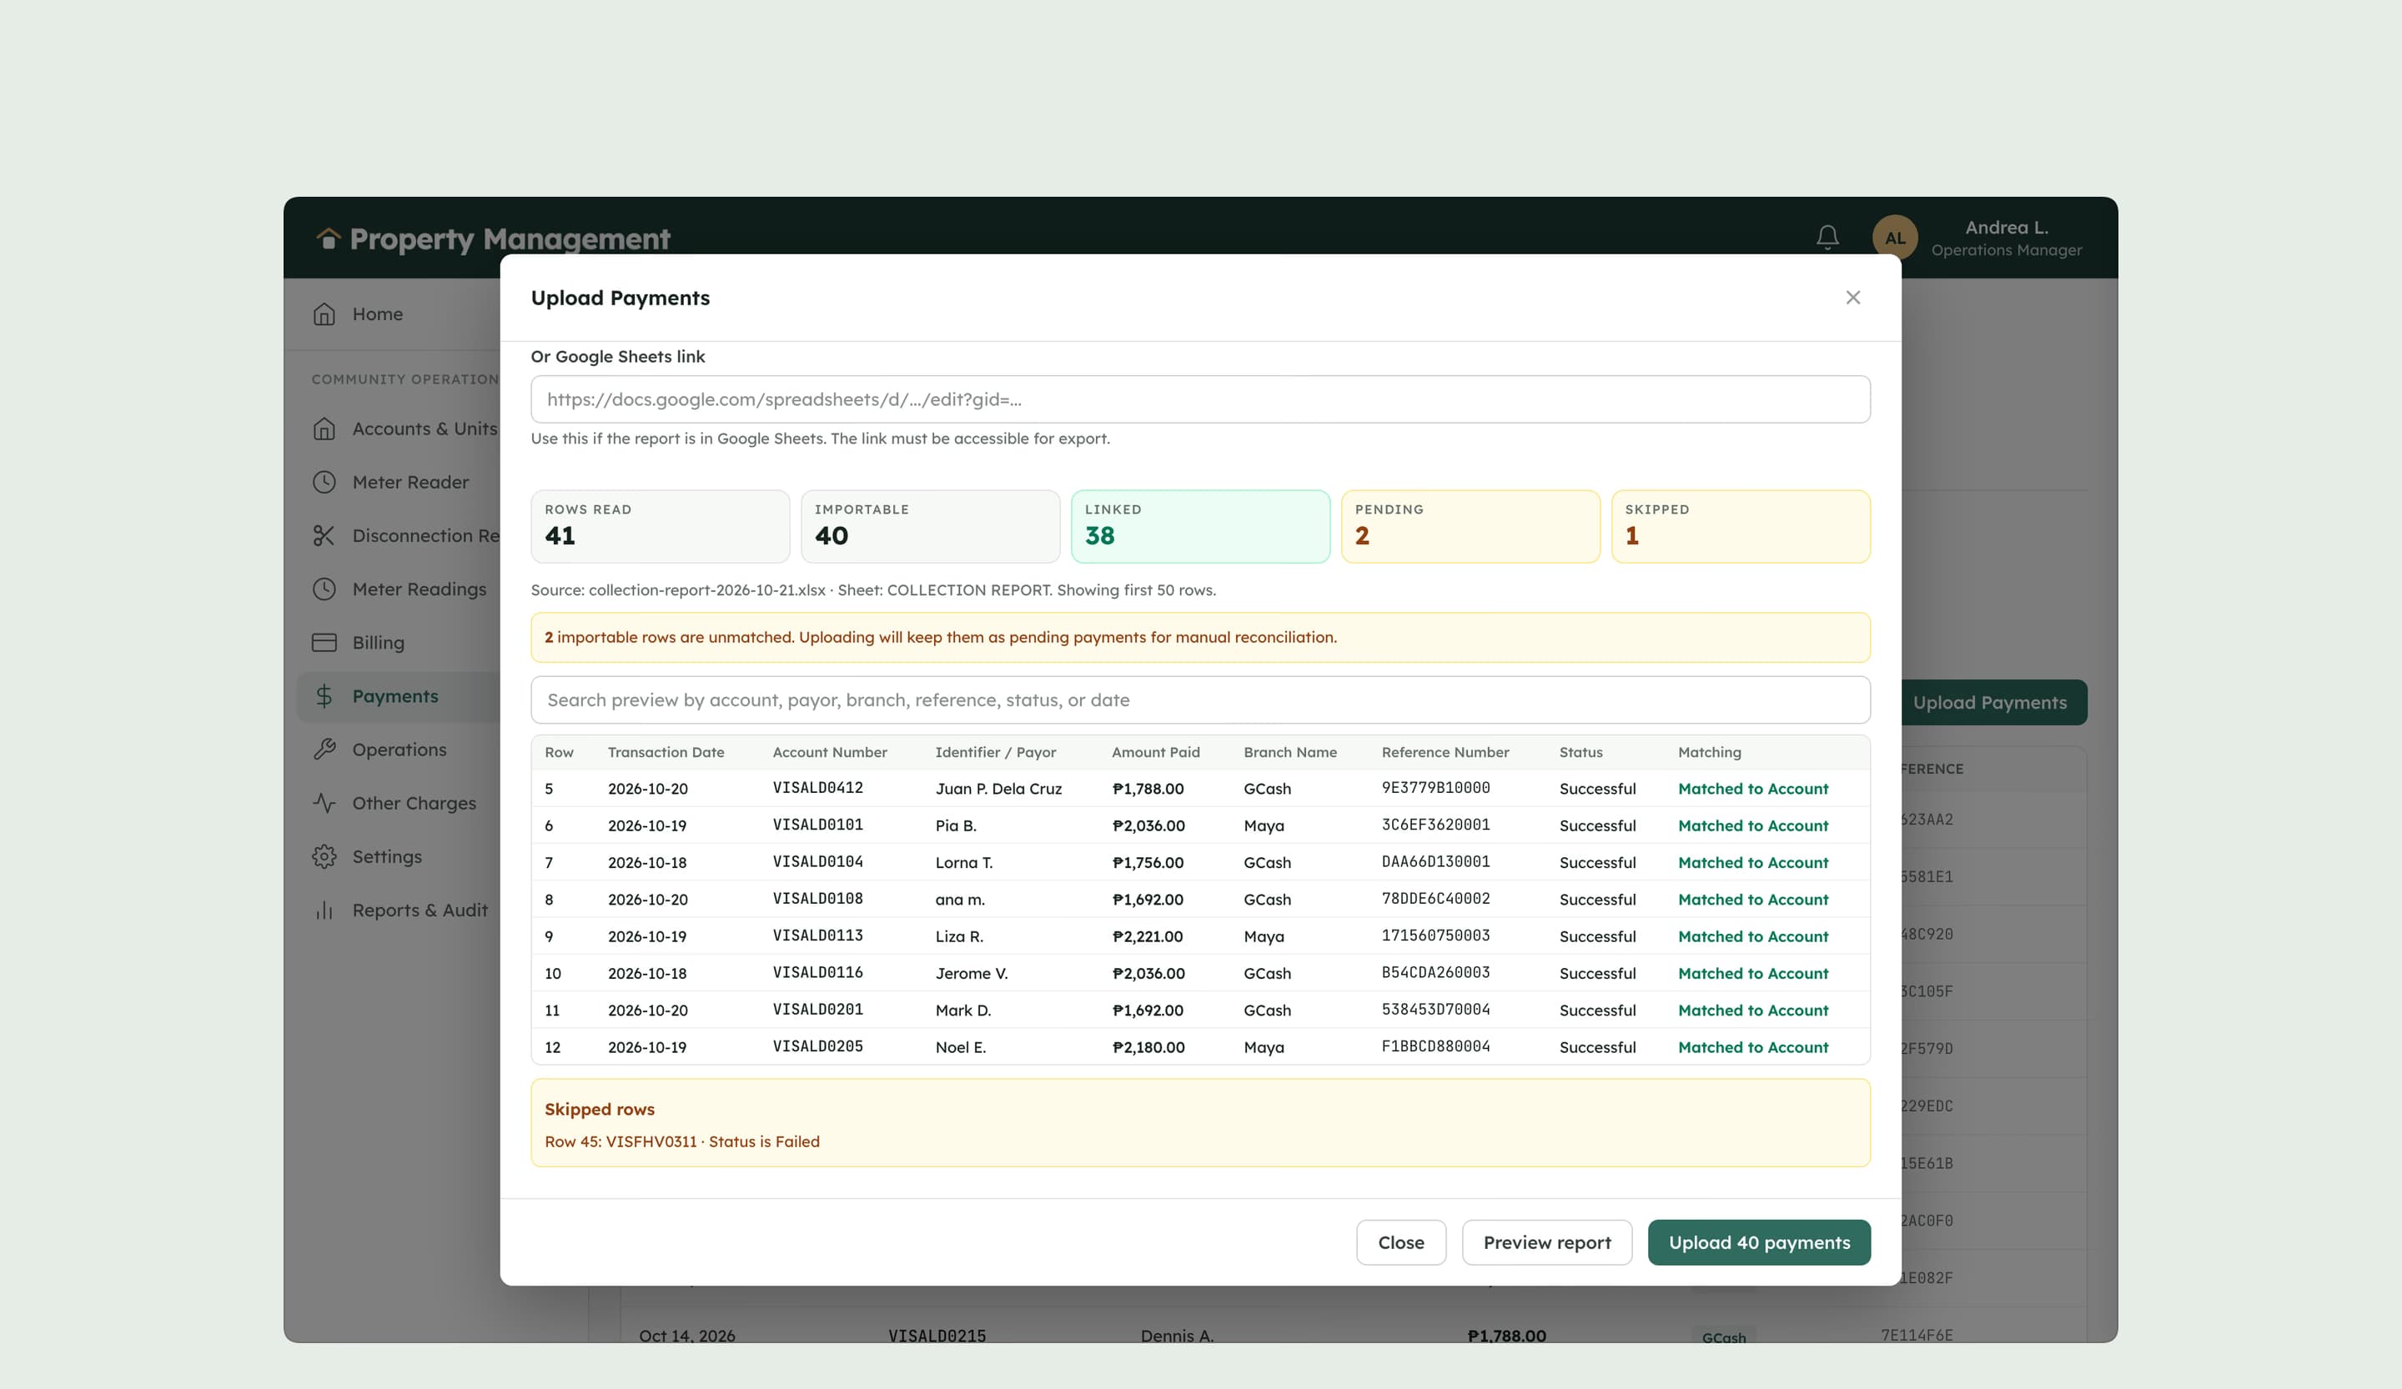Image resolution: width=2402 pixels, height=1389 pixels.
Task: Click the Reports & Audit chart icon
Action: [324, 910]
